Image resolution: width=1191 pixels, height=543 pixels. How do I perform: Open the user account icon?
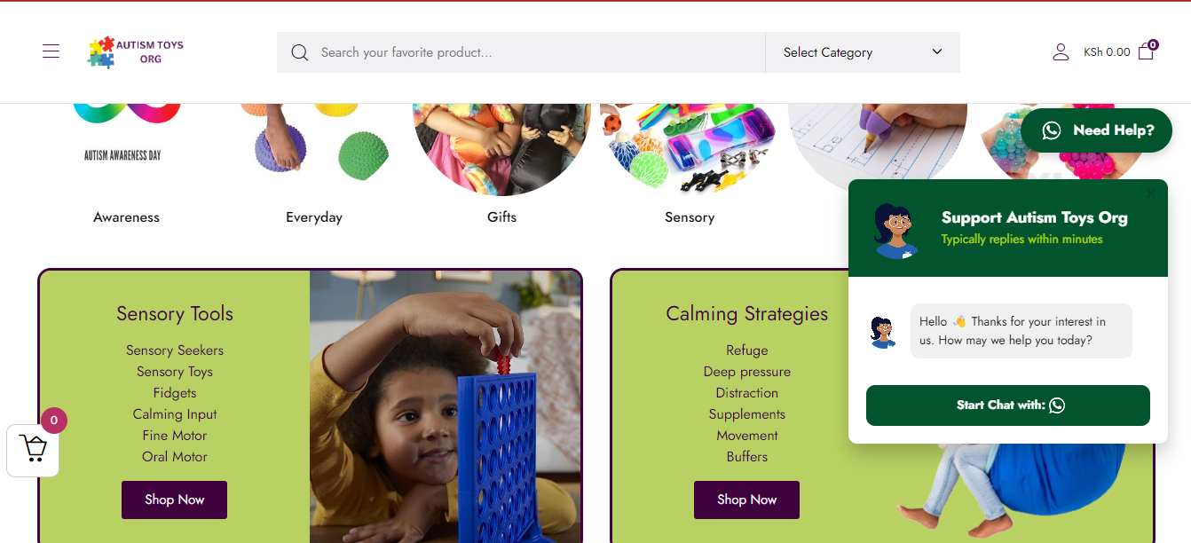coord(1061,52)
